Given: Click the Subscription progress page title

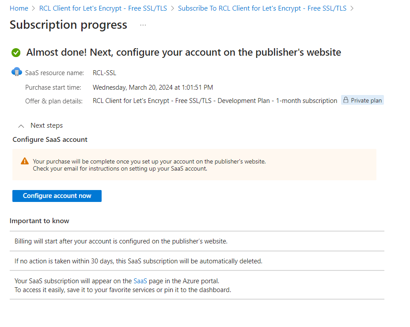Looking at the screenshot, I should point(68,25).
